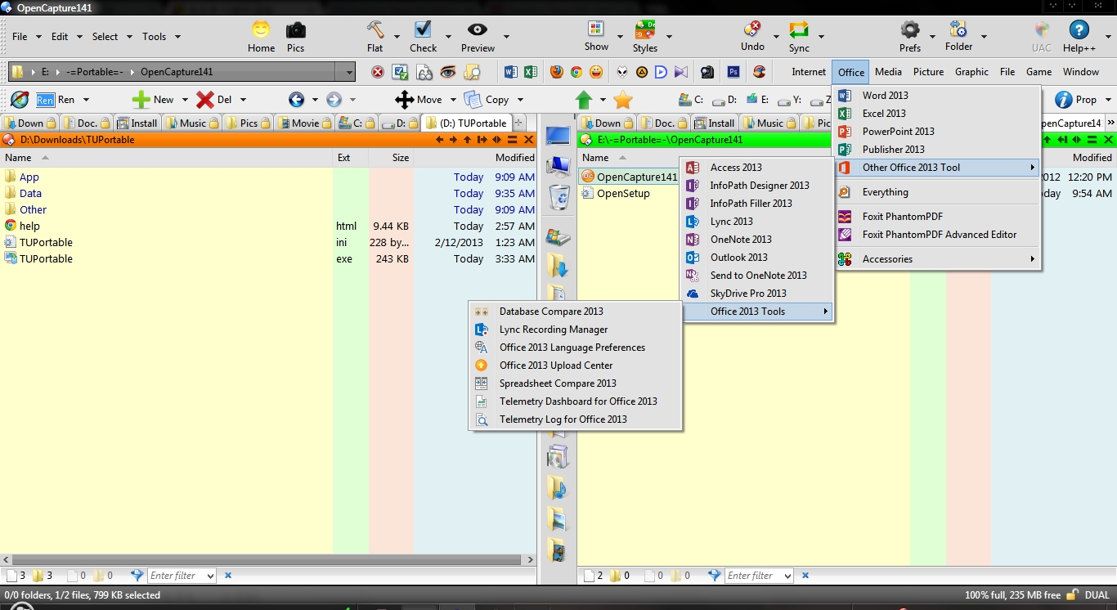Open the File menu
Screen dimensions: 1117x610
[x=20, y=36]
